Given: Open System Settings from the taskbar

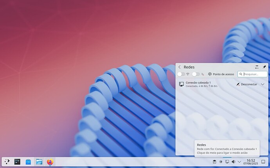Looking at the screenshot, I should (x=17, y=162).
